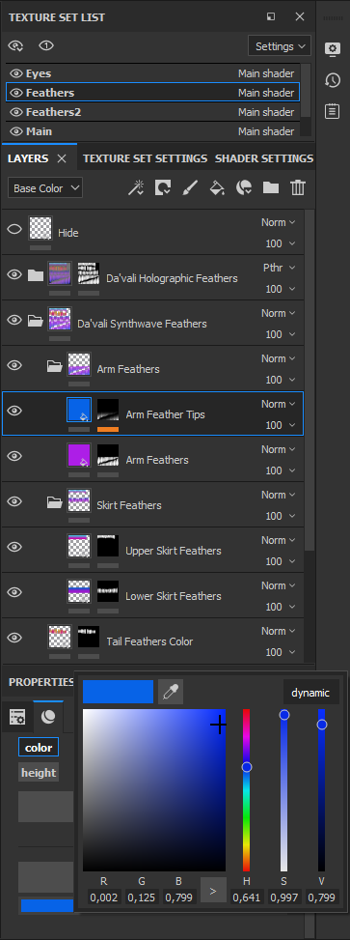Viewport: 350px width, 940px height.
Task: Hide the Main texture set
Action: tap(16, 131)
